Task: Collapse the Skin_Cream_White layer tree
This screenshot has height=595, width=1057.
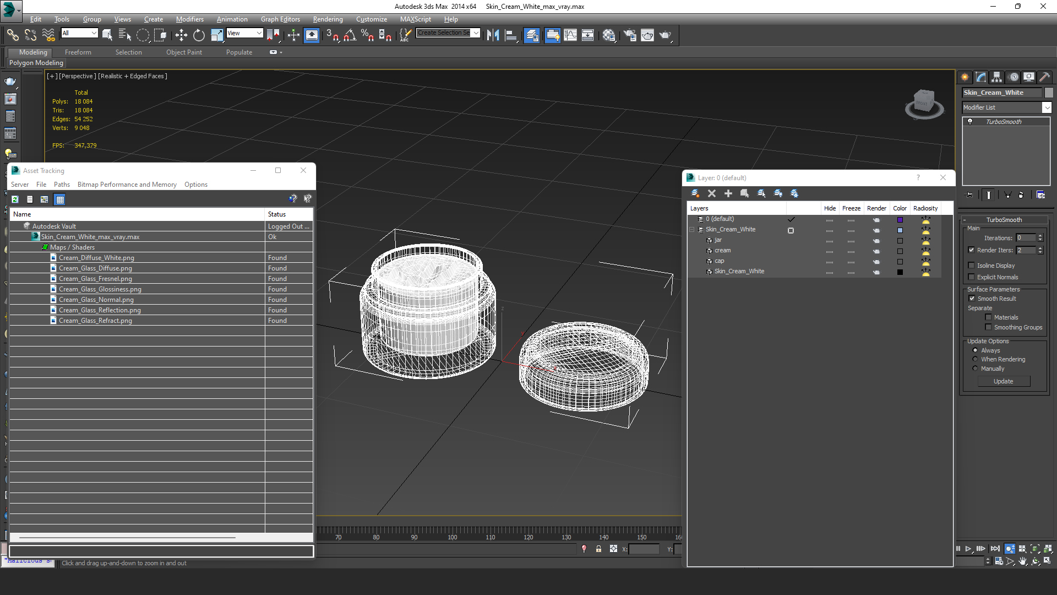Action: (692, 230)
